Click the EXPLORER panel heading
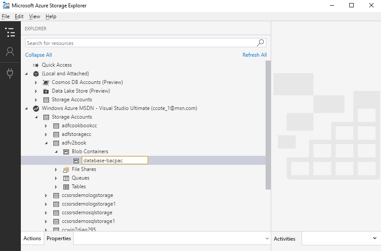The width and height of the screenshot is (381, 251). pyautogui.click(x=36, y=29)
